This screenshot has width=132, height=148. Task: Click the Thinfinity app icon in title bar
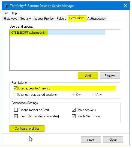click(x=6, y=6)
